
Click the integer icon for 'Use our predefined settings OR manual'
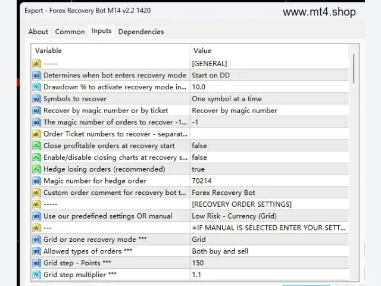[x=36, y=216]
